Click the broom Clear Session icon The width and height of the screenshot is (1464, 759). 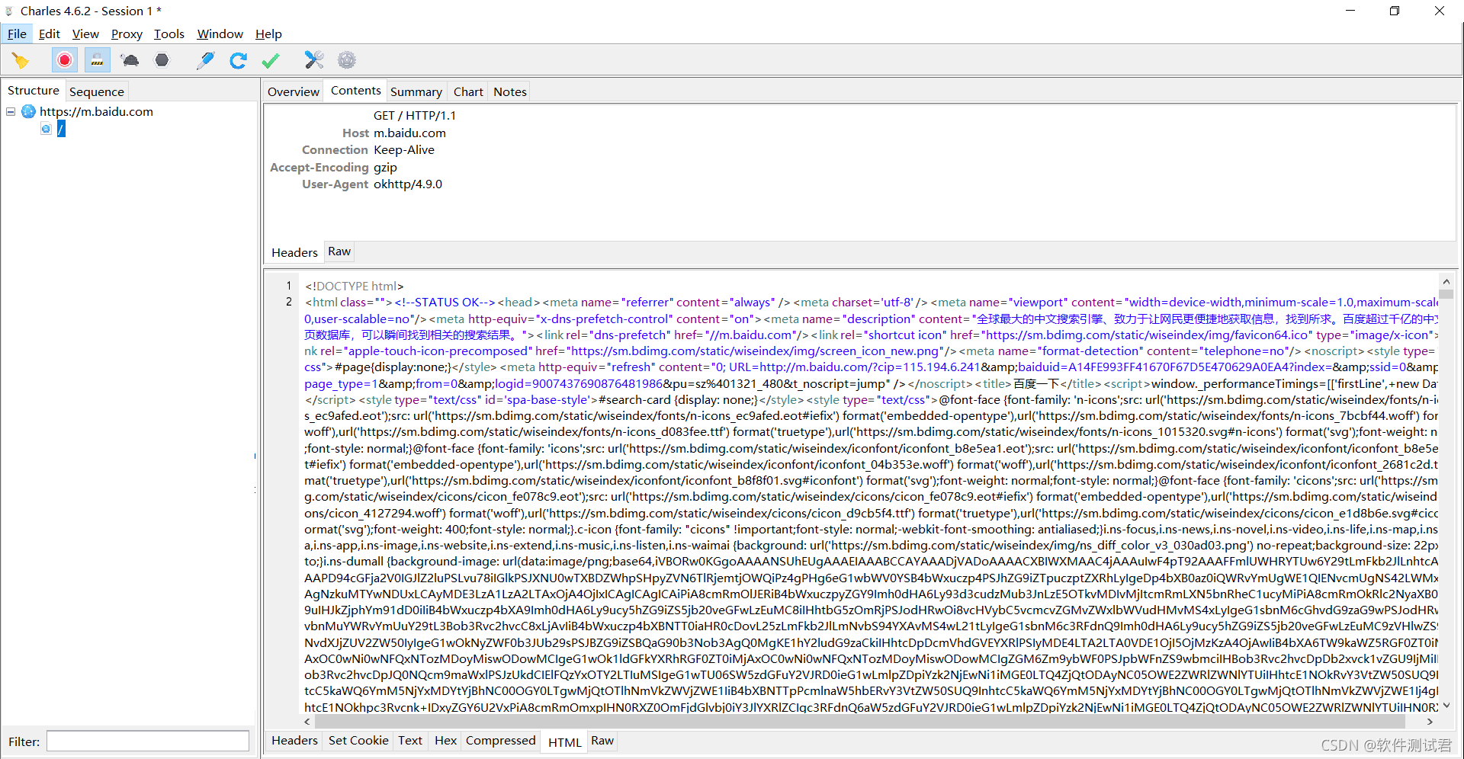[20, 60]
